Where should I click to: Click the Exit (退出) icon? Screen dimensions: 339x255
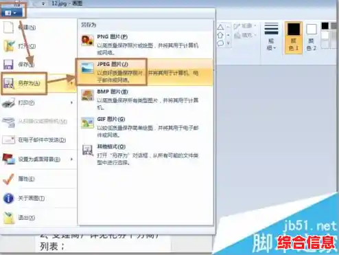[x=9, y=218]
